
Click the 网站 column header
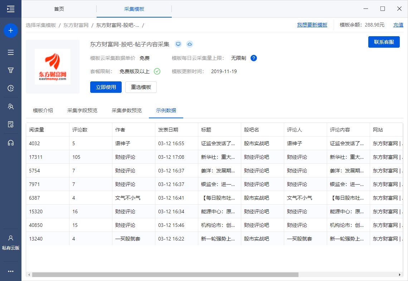pos(387,130)
